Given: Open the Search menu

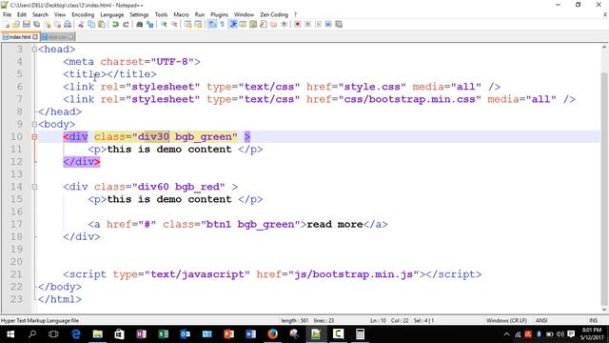Looking at the screenshot, I should (x=40, y=14).
